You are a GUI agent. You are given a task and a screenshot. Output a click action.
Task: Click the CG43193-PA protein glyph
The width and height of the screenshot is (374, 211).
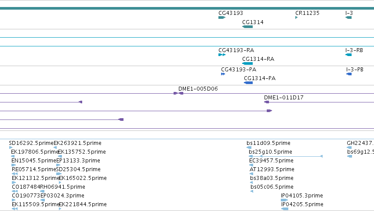[223, 74]
